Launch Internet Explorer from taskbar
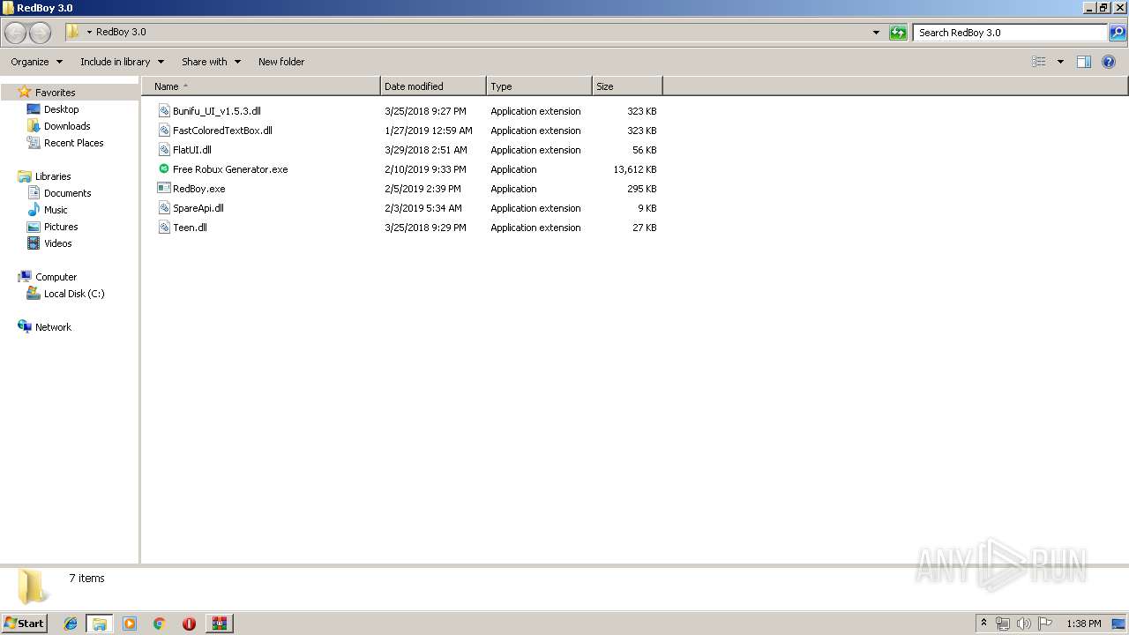Image resolution: width=1129 pixels, height=635 pixels. tap(71, 624)
